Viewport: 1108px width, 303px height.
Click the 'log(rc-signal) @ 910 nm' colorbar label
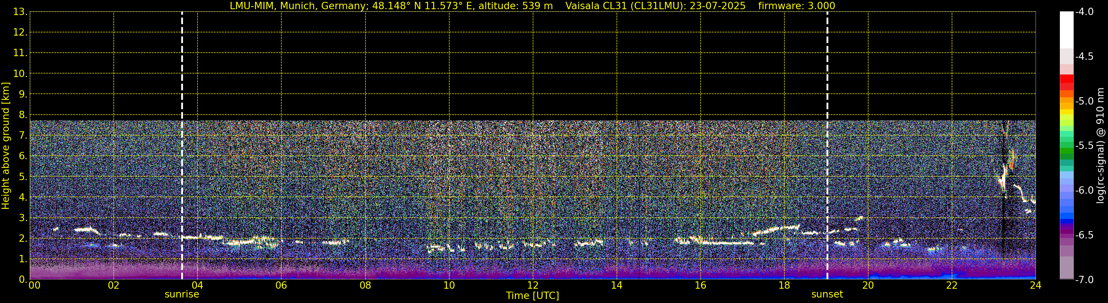point(1100,146)
